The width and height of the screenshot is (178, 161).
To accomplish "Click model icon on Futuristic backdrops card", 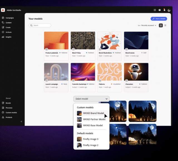I will [73, 81].
